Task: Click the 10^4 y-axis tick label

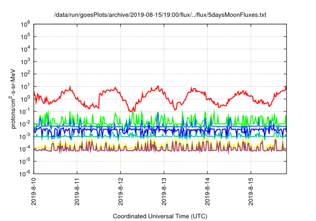Action: click(x=25, y=49)
